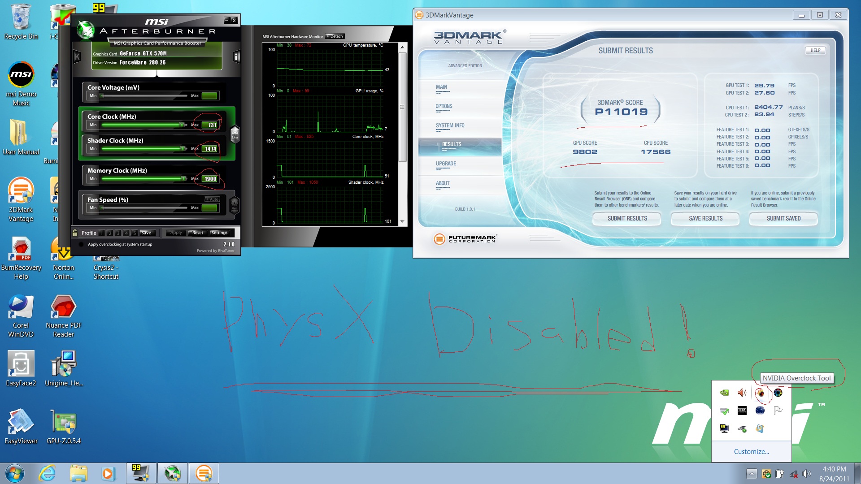The width and height of the screenshot is (861, 484).
Task: Select Profile slot 3 in Afterburner
Action: click(x=118, y=233)
